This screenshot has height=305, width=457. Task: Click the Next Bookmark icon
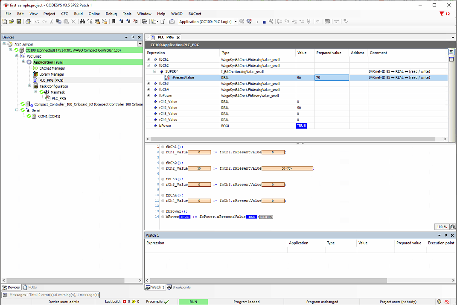pyautogui.click(x=128, y=22)
